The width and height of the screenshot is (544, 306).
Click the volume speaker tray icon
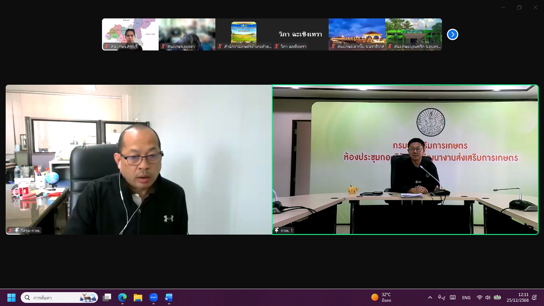[x=488, y=297]
